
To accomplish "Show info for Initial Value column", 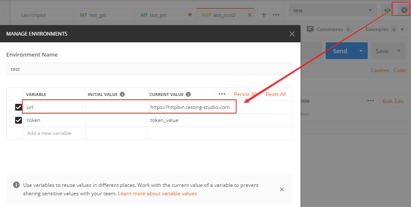I will point(122,94).
